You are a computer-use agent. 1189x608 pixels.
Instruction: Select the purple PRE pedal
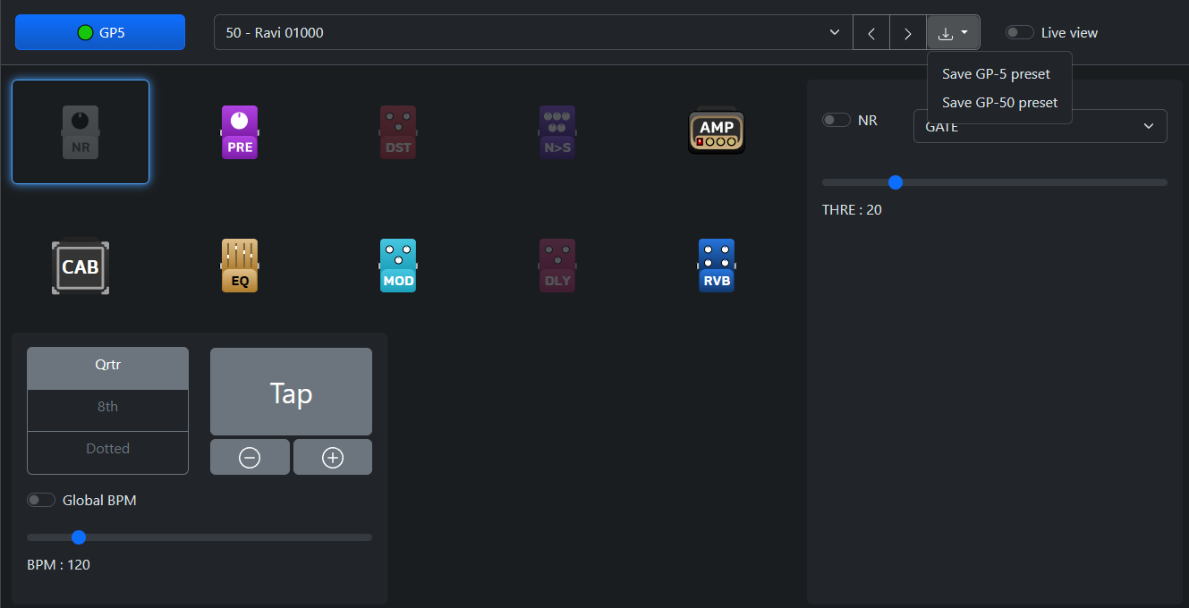240,132
